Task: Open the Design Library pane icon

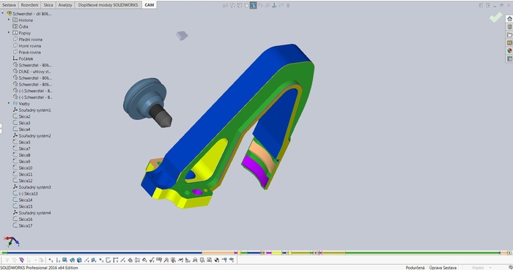Action: coord(509,27)
